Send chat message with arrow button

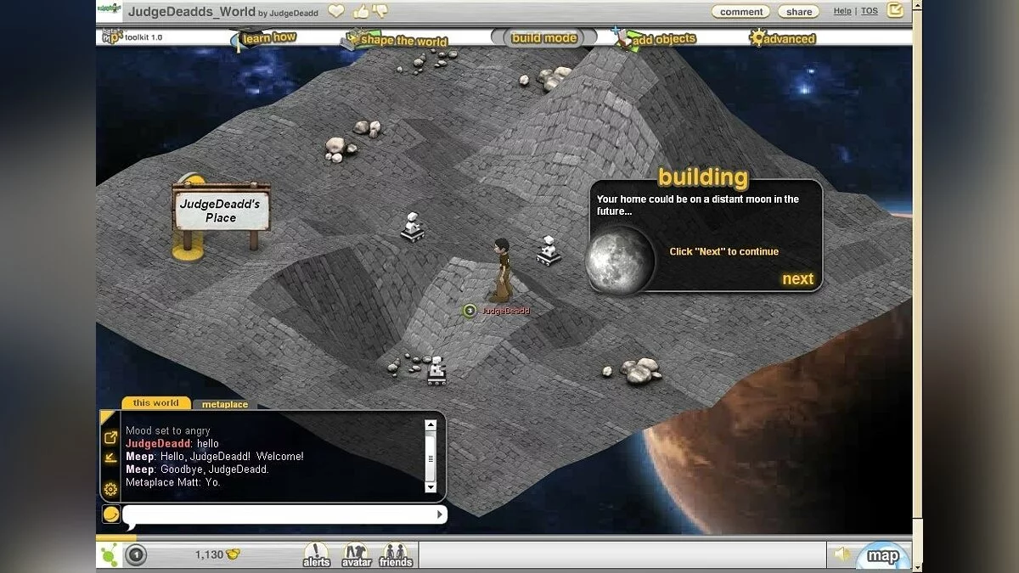coord(440,514)
